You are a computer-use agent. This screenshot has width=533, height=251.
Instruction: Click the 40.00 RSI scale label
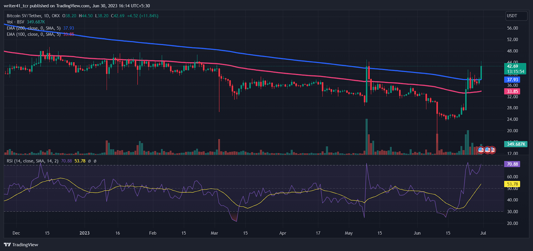pyautogui.click(x=512, y=200)
